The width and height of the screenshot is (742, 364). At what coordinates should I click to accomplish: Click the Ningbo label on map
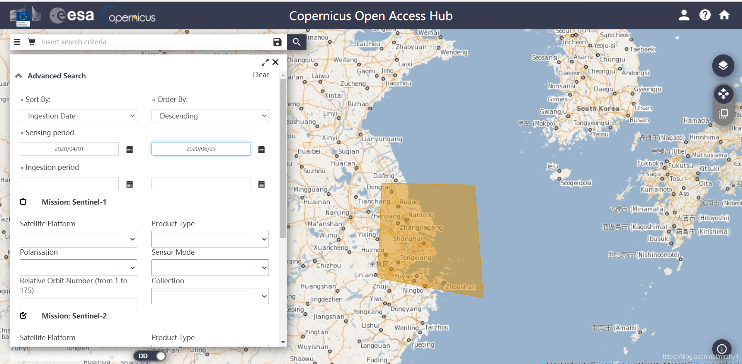(x=413, y=290)
